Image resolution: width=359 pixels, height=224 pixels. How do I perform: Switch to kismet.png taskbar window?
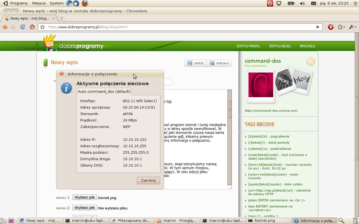click(269, 220)
